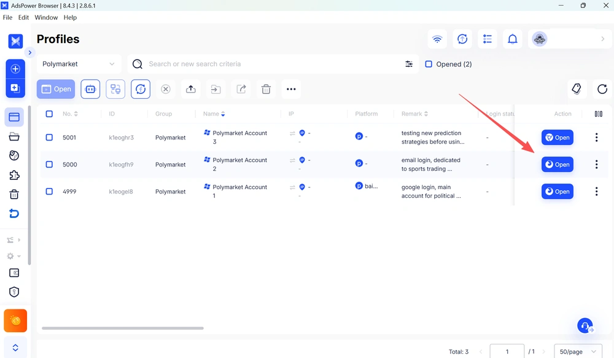
Task: Open the Profiles card icon in sidebar
Action: tap(14, 117)
